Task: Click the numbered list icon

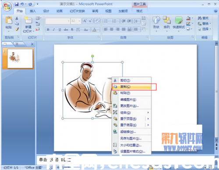Action: [x=114, y=21]
